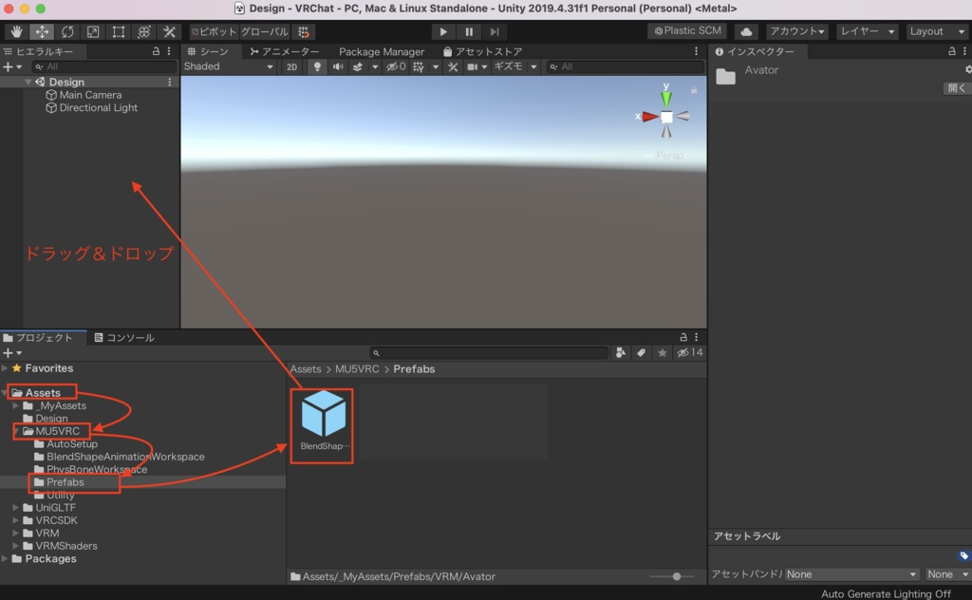This screenshot has width=972, height=600.
Task: Step one frame forward
Action: 494,31
